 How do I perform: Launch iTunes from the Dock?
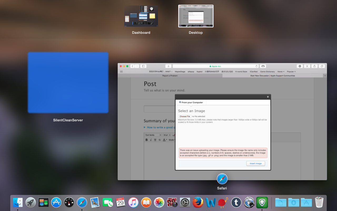(x=133, y=203)
